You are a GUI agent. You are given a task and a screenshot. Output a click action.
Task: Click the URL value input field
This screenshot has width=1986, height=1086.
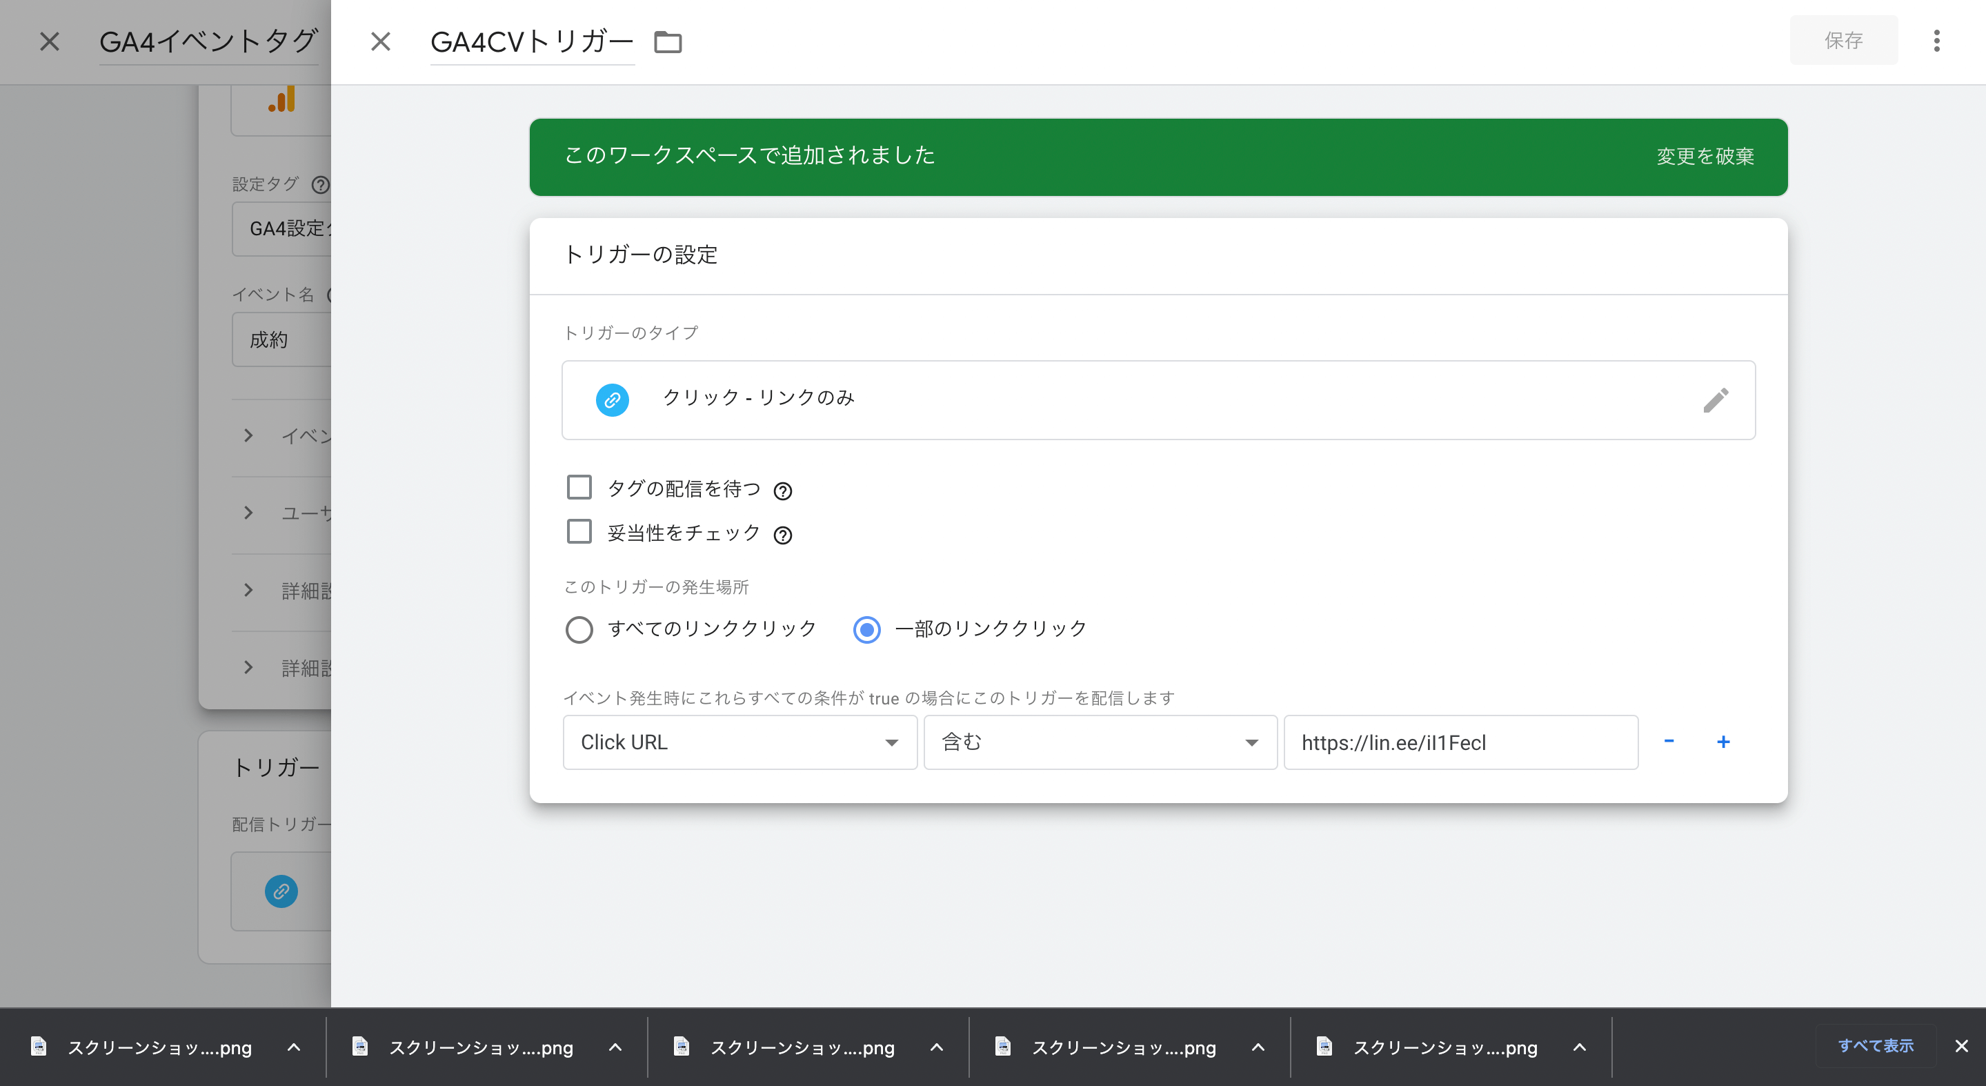click(1460, 742)
